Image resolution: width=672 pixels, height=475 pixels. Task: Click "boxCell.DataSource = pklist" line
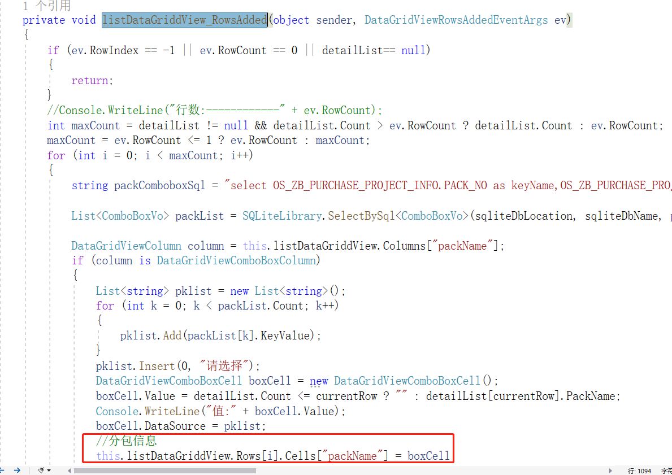[181, 426]
